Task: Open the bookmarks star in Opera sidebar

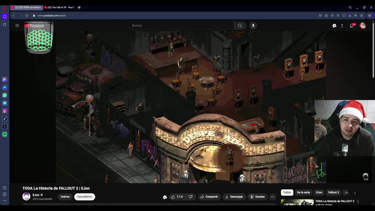Action: pos(5,24)
